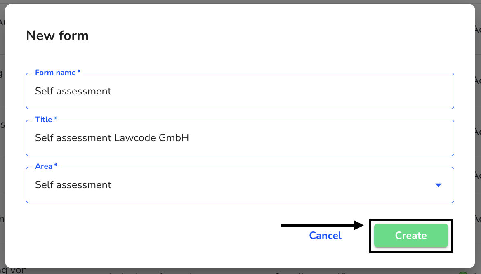This screenshot has height=274, width=481.
Task: Place cursor in 'Self assessment' form name text
Action: pyautogui.click(x=73, y=91)
